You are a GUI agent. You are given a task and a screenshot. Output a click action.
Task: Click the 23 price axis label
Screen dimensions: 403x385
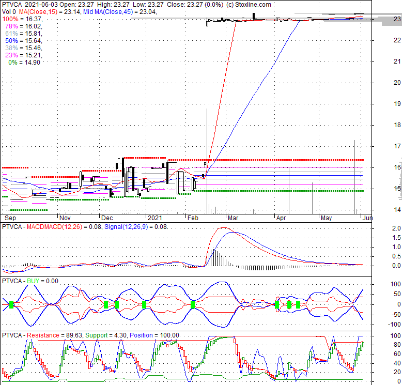[x=397, y=19]
